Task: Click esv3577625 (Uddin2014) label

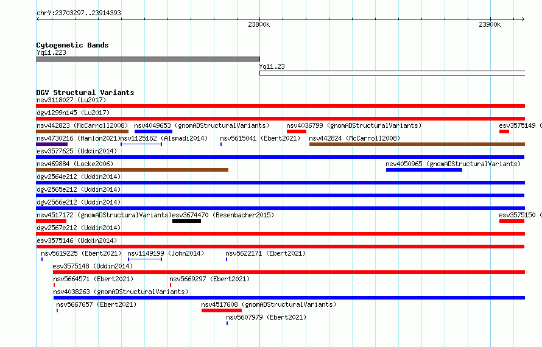Action: tap(76, 151)
